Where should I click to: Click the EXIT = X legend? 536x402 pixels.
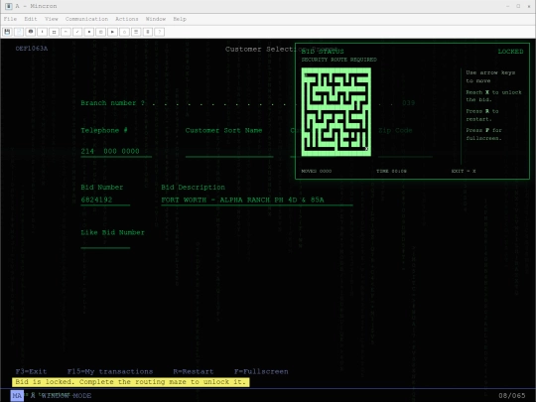point(464,171)
